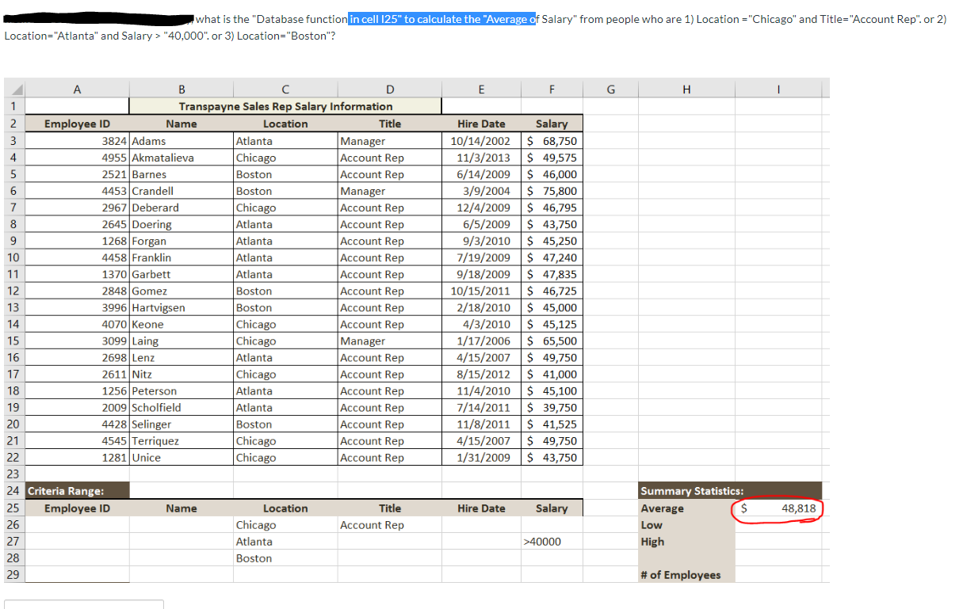Image resolution: width=963 pixels, height=609 pixels.
Task: Click the # of Employees label cell
Action: 686,574
